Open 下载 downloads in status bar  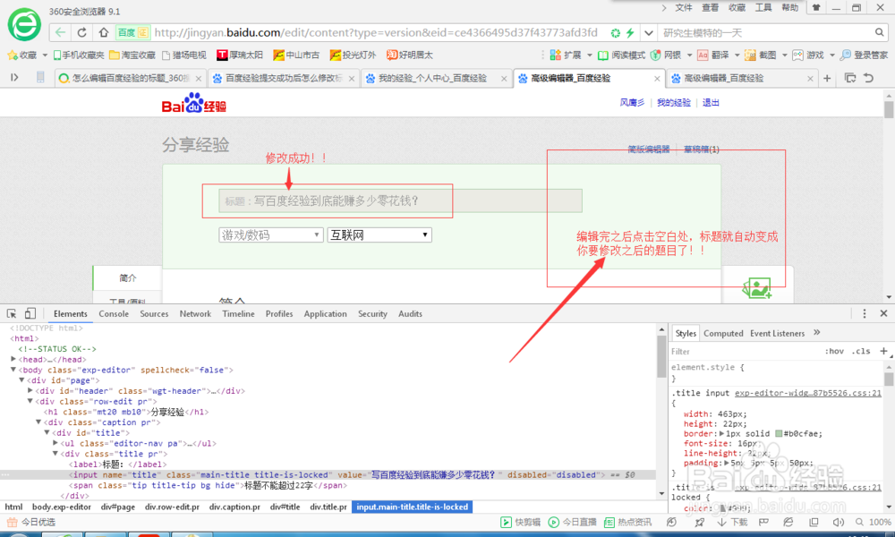pyautogui.click(x=732, y=522)
